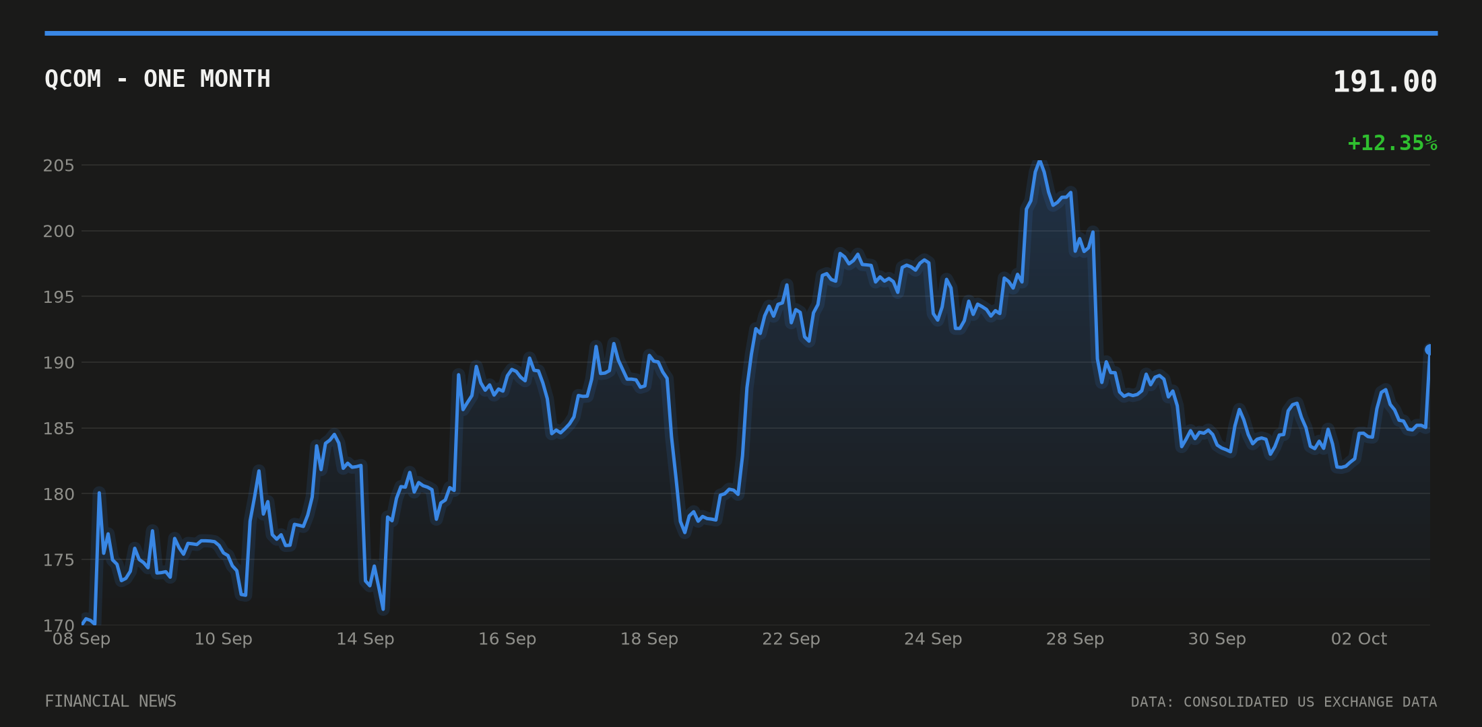Click the 170 y-axis label
Image resolution: width=1482 pixels, height=727 pixels.
59,625
